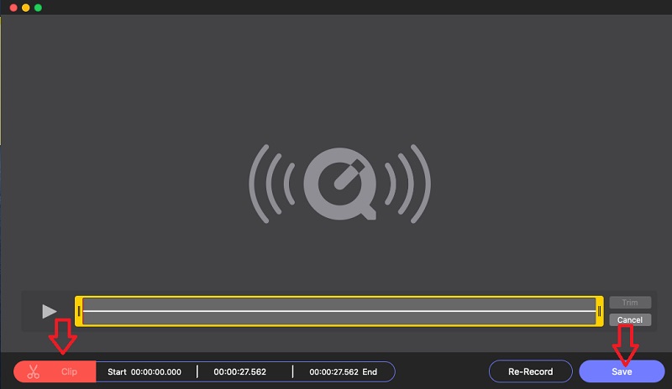Play the recorded audio
The image size is (672, 389).
(49, 311)
